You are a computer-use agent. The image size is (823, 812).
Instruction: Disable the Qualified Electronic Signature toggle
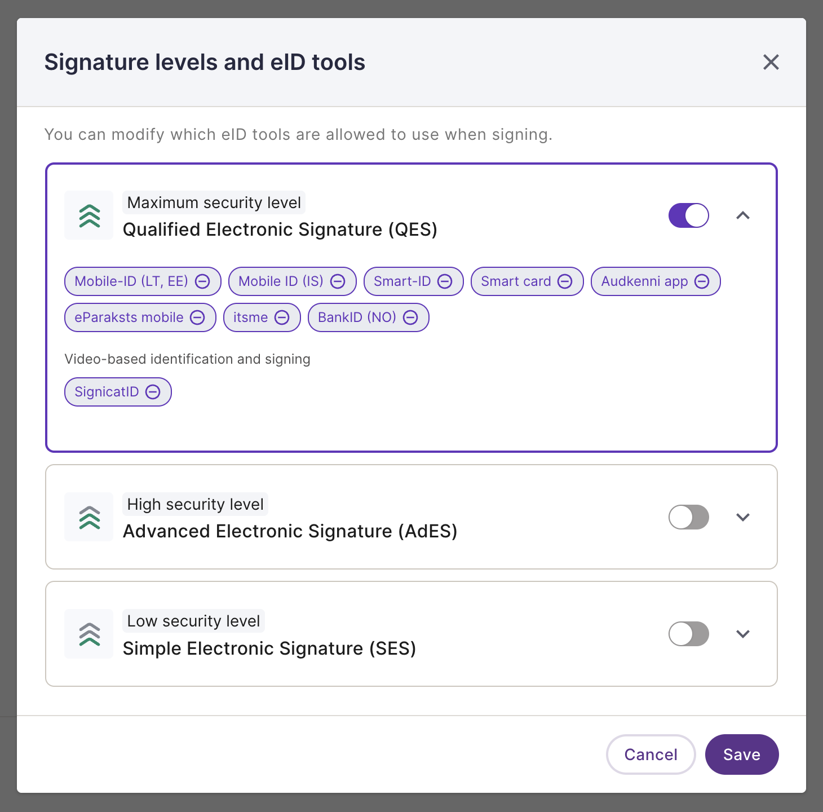click(688, 215)
